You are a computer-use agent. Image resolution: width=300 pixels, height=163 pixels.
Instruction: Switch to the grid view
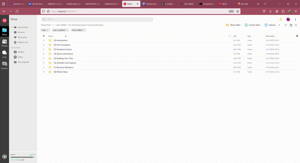tap(296, 25)
